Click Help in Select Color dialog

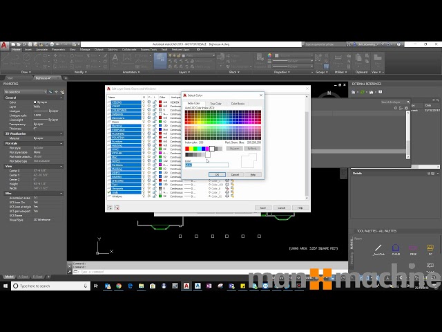click(253, 175)
